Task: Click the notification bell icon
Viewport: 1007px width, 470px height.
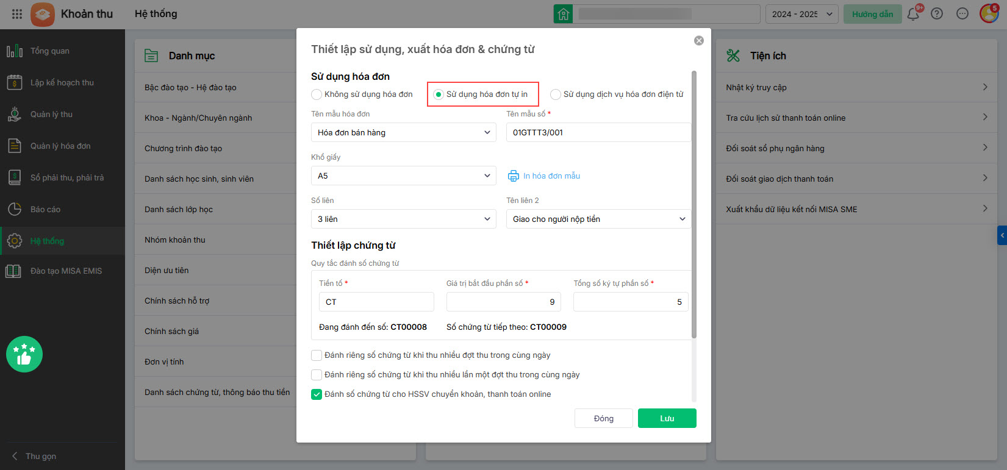Action: [x=913, y=14]
